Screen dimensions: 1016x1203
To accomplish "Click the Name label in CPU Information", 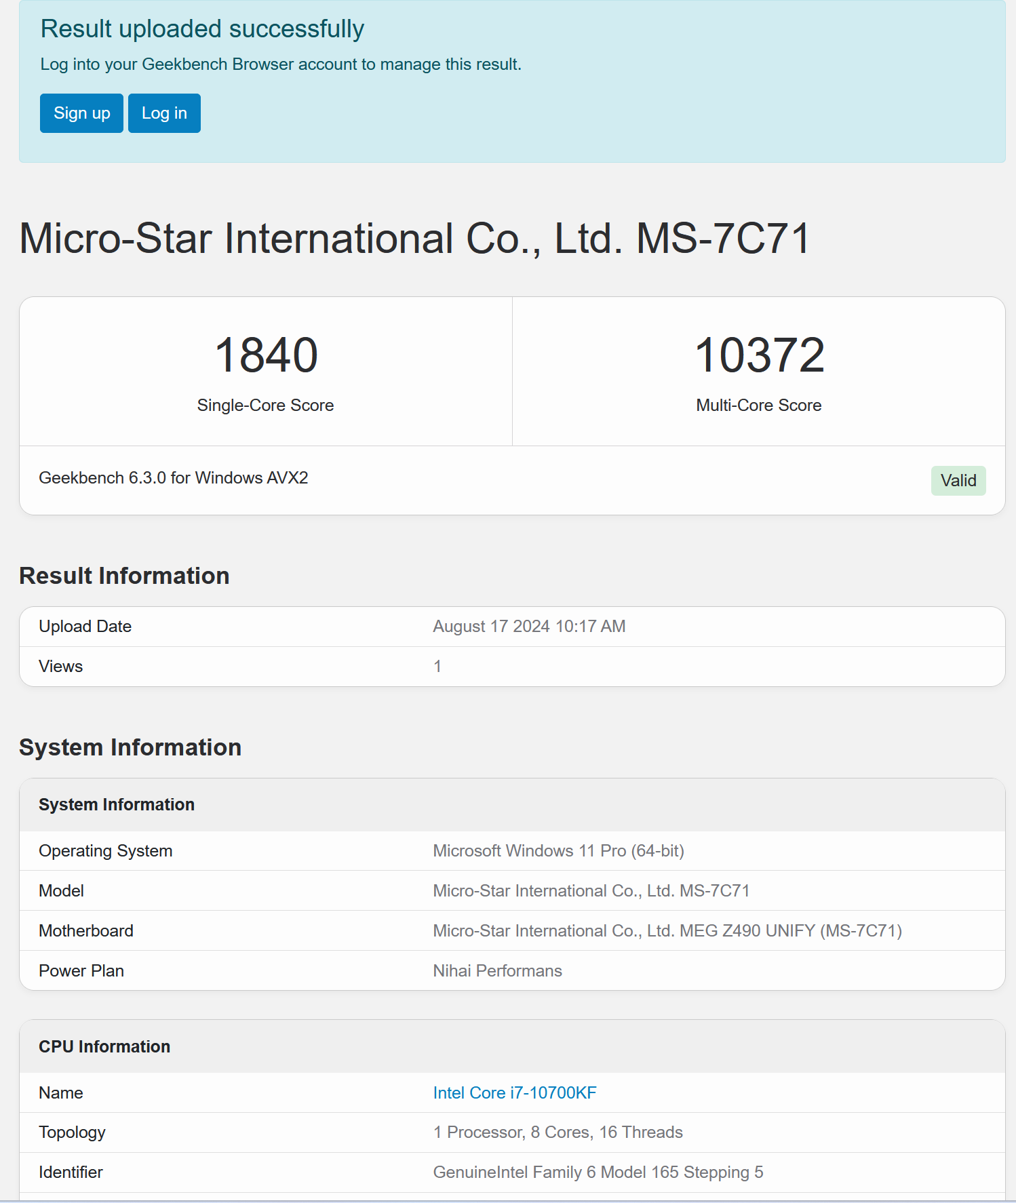I will click(x=60, y=1092).
